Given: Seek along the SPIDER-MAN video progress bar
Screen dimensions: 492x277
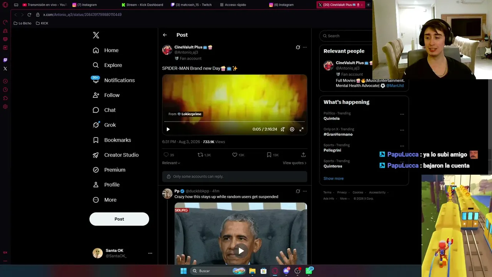Looking at the screenshot, I should tap(235, 122).
